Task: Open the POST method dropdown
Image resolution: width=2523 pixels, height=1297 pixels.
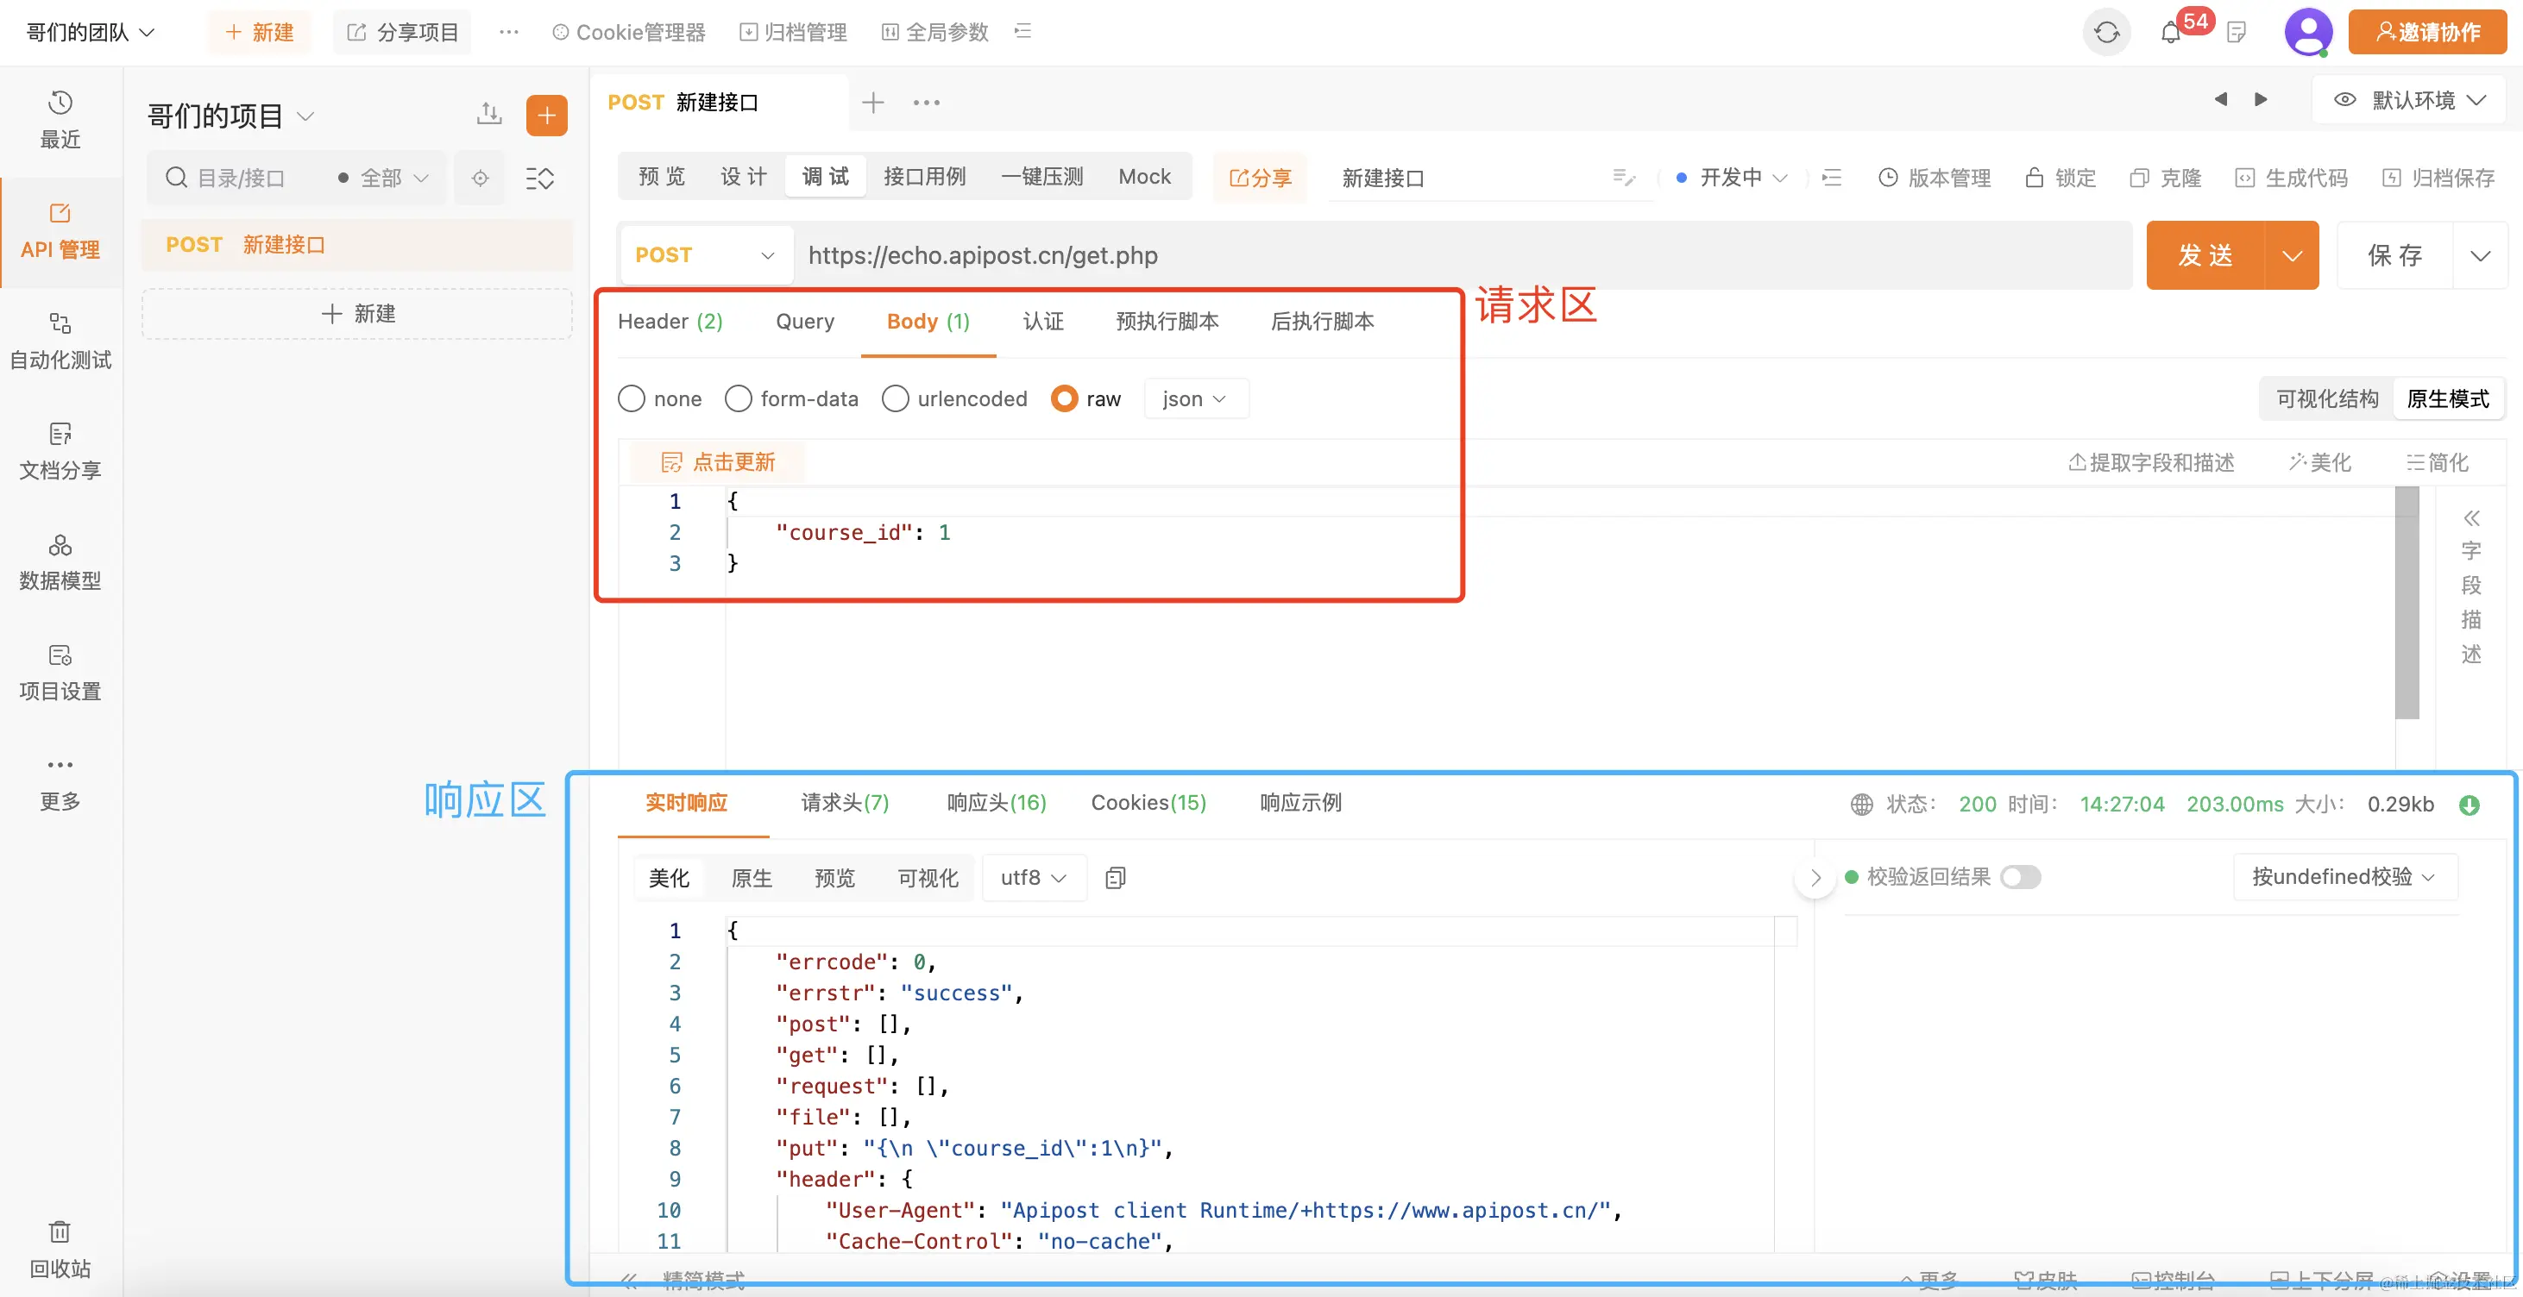Action: click(704, 255)
